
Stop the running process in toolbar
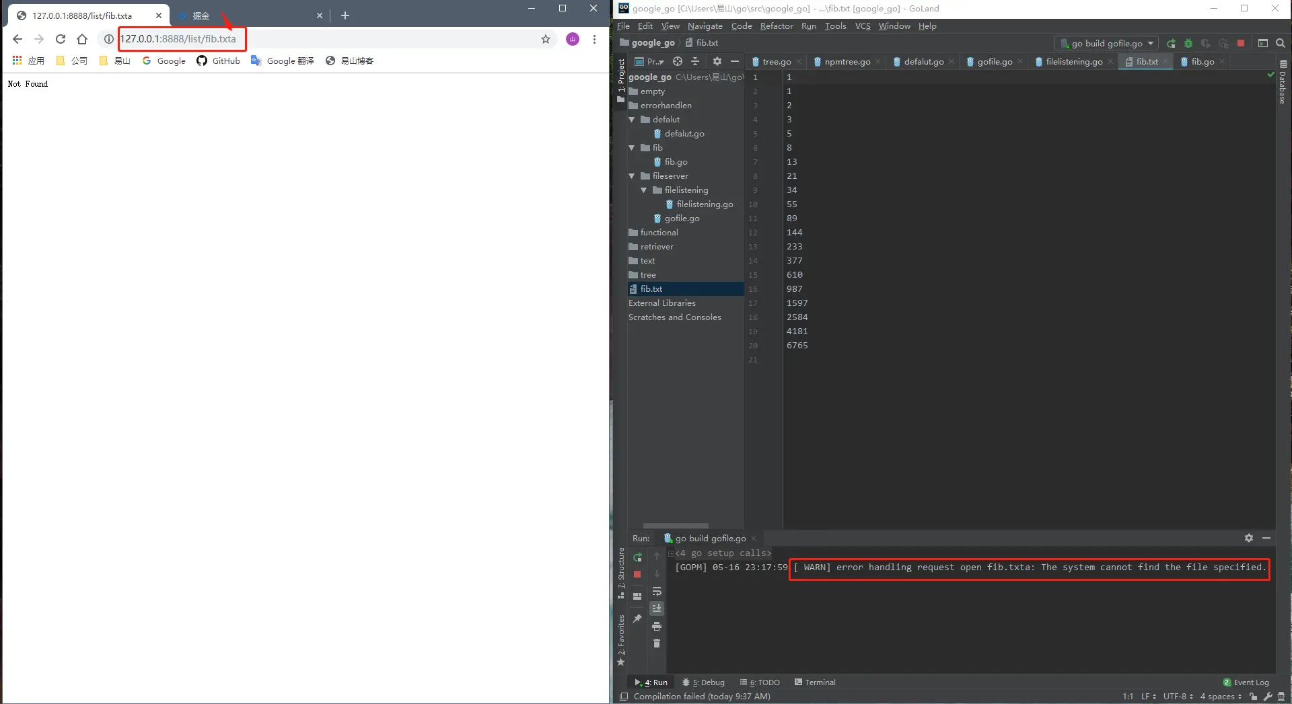coord(1240,43)
